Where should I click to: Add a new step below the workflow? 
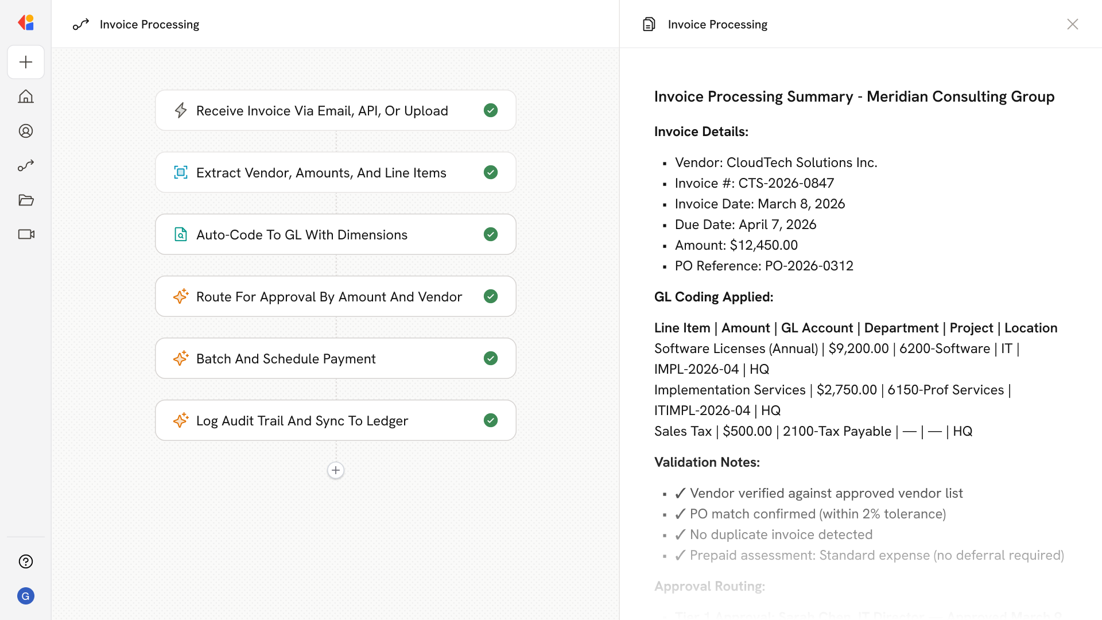pos(336,470)
